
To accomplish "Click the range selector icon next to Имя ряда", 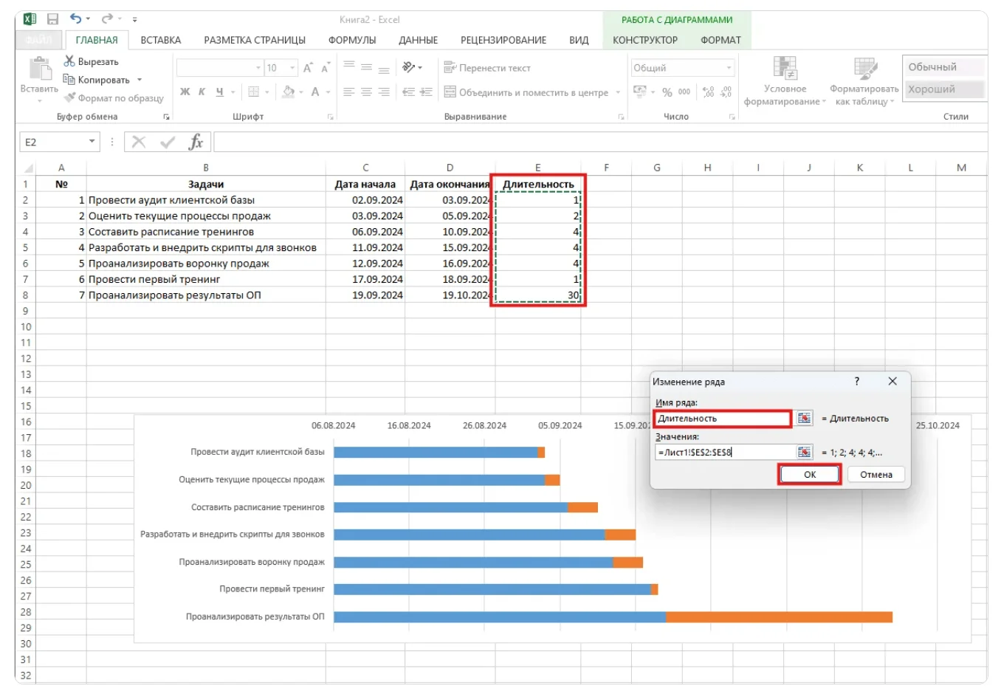I will tap(804, 419).
